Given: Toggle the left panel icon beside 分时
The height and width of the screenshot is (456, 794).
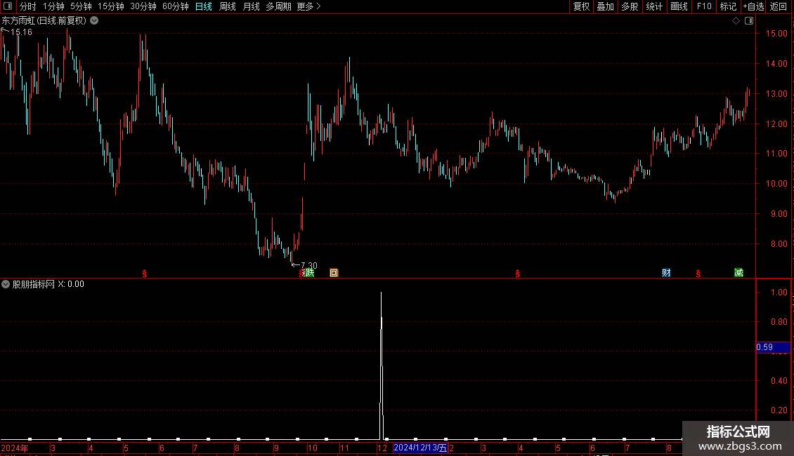Looking at the screenshot, I should 8,6.
